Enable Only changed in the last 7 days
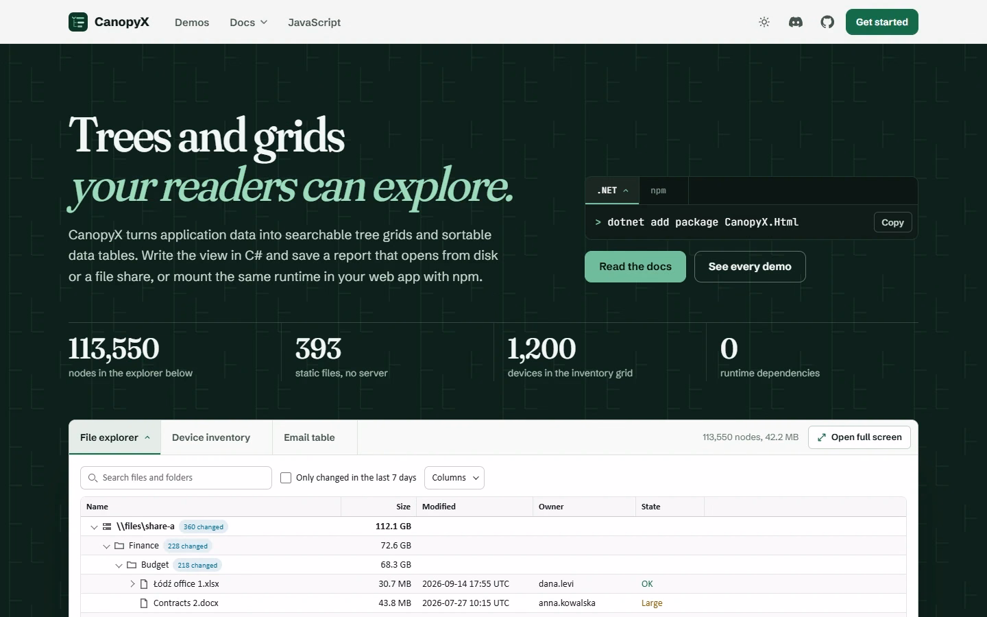 (286, 478)
